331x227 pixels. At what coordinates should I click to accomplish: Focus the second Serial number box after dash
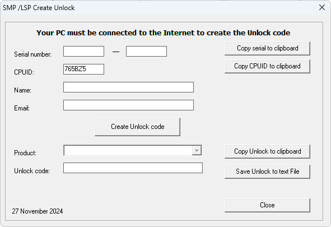[x=146, y=52]
